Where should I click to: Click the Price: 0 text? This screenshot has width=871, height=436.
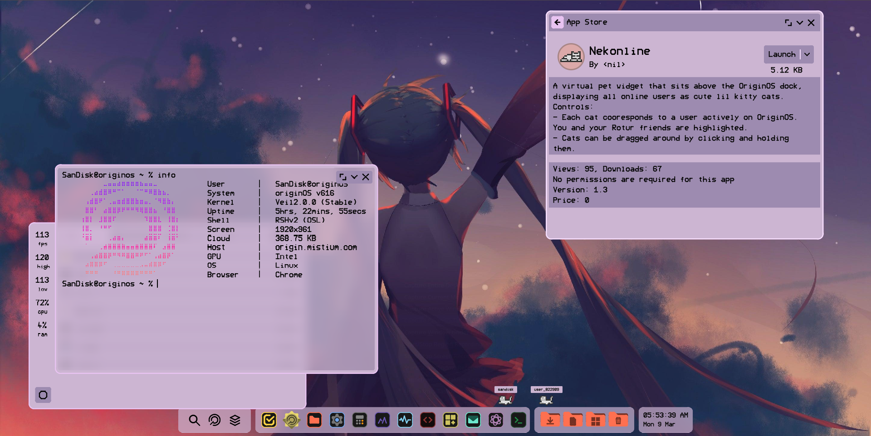pyautogui.click(x=571, y=200)
